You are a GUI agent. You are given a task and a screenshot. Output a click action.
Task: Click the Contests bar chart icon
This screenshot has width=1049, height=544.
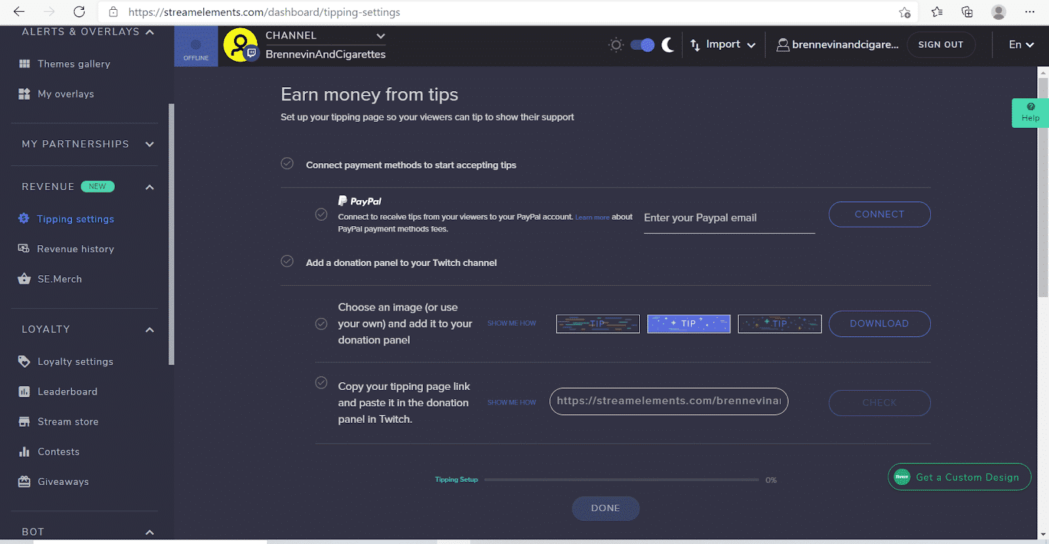24,452
